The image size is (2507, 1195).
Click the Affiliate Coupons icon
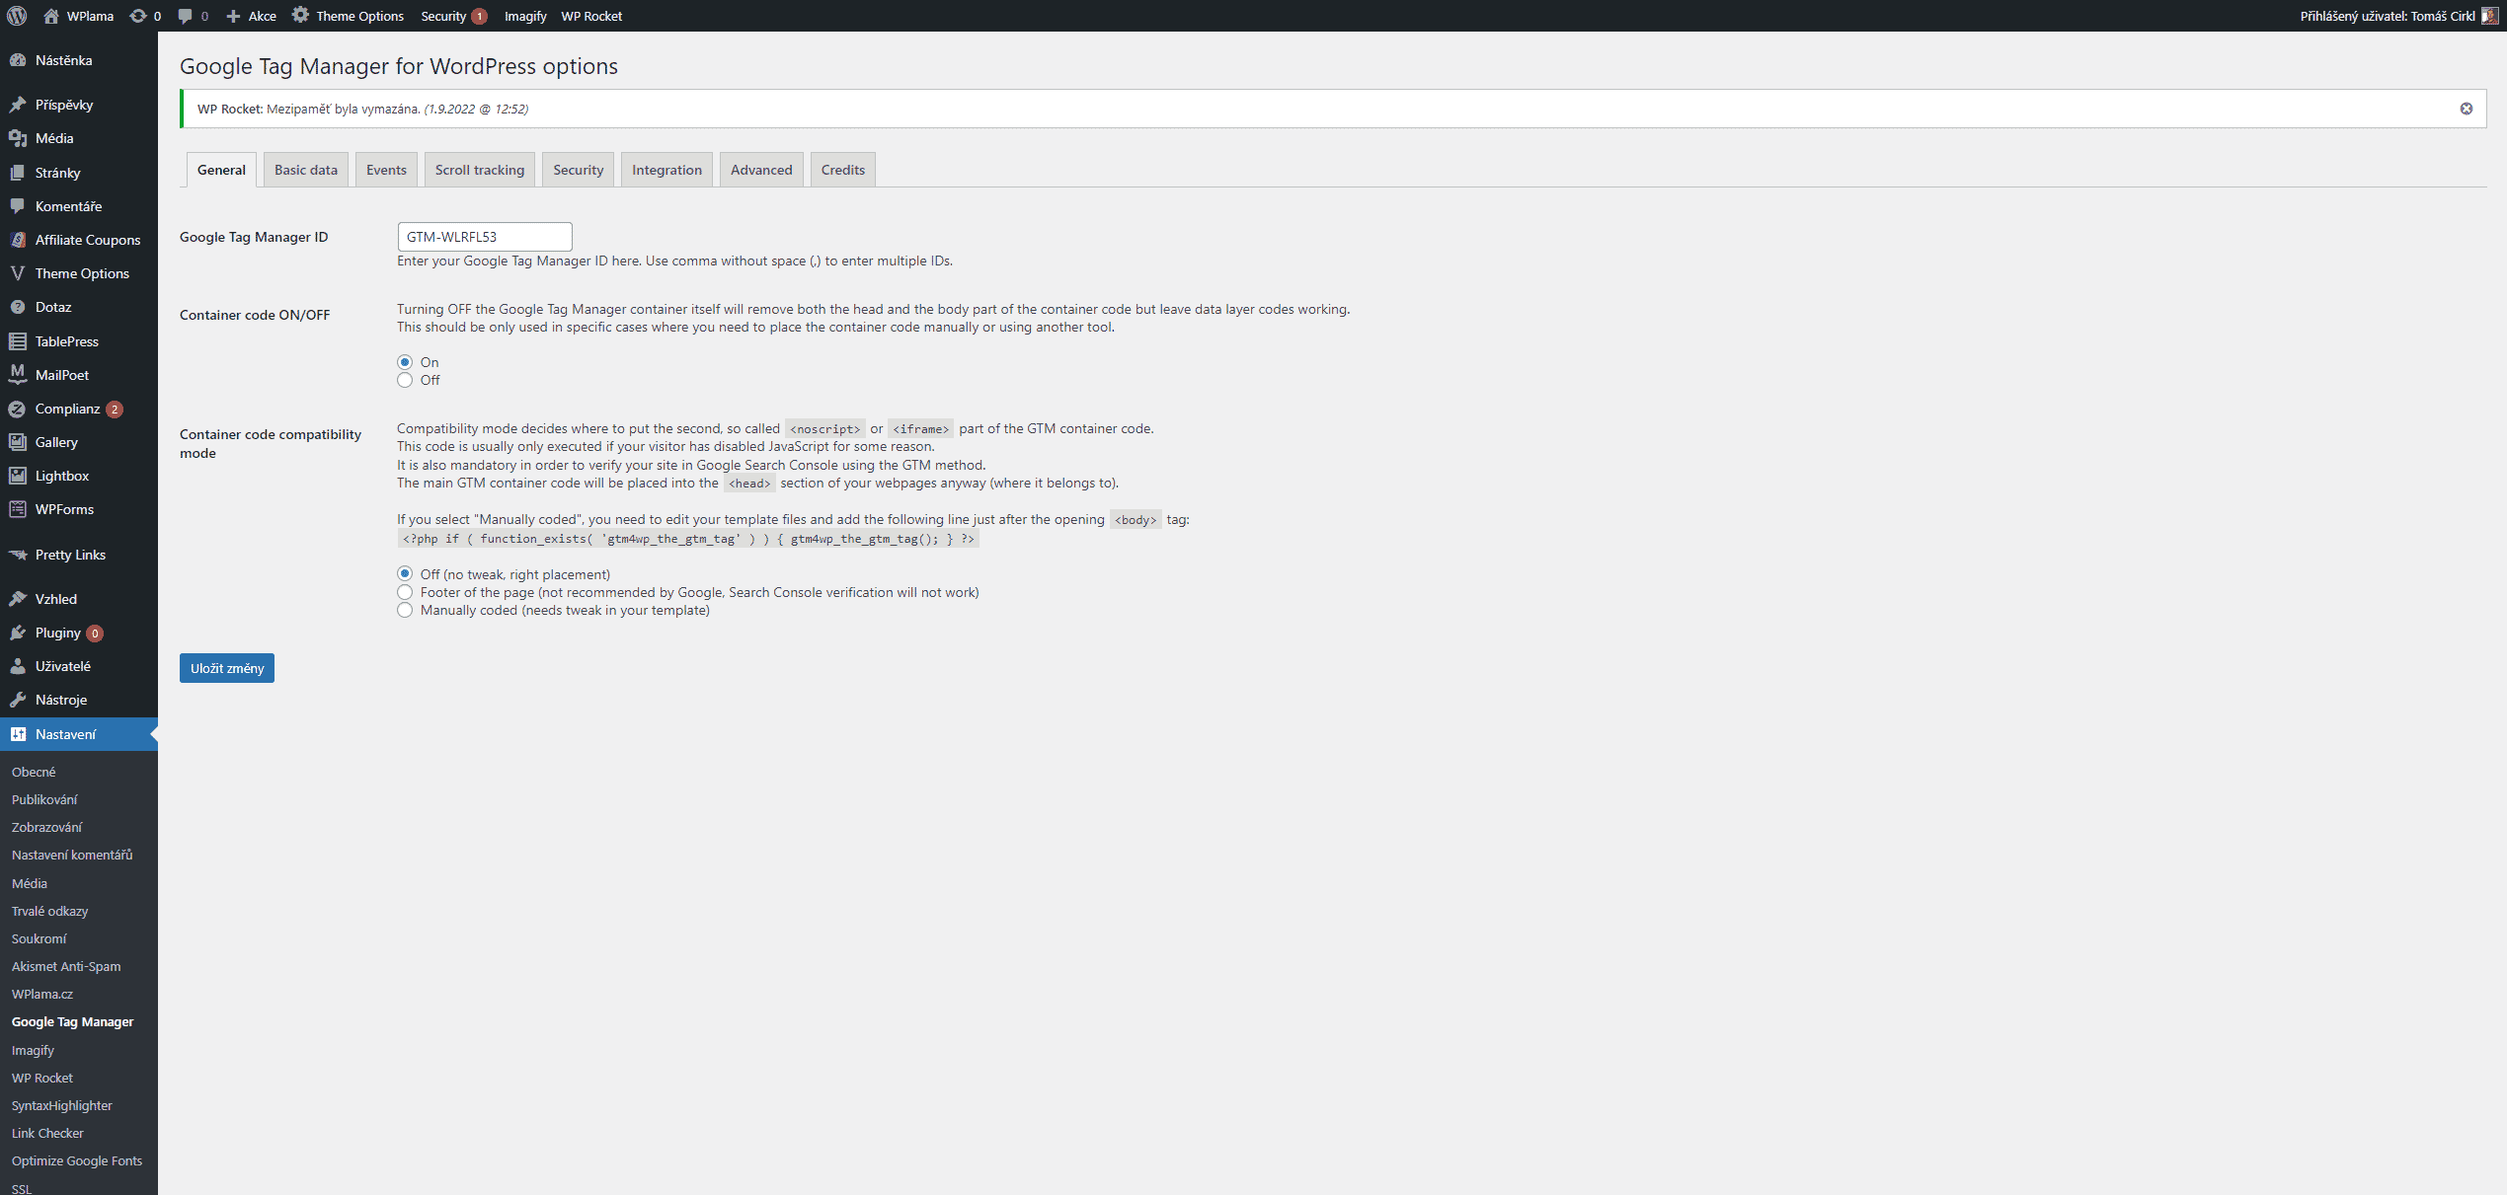[18, 240]
